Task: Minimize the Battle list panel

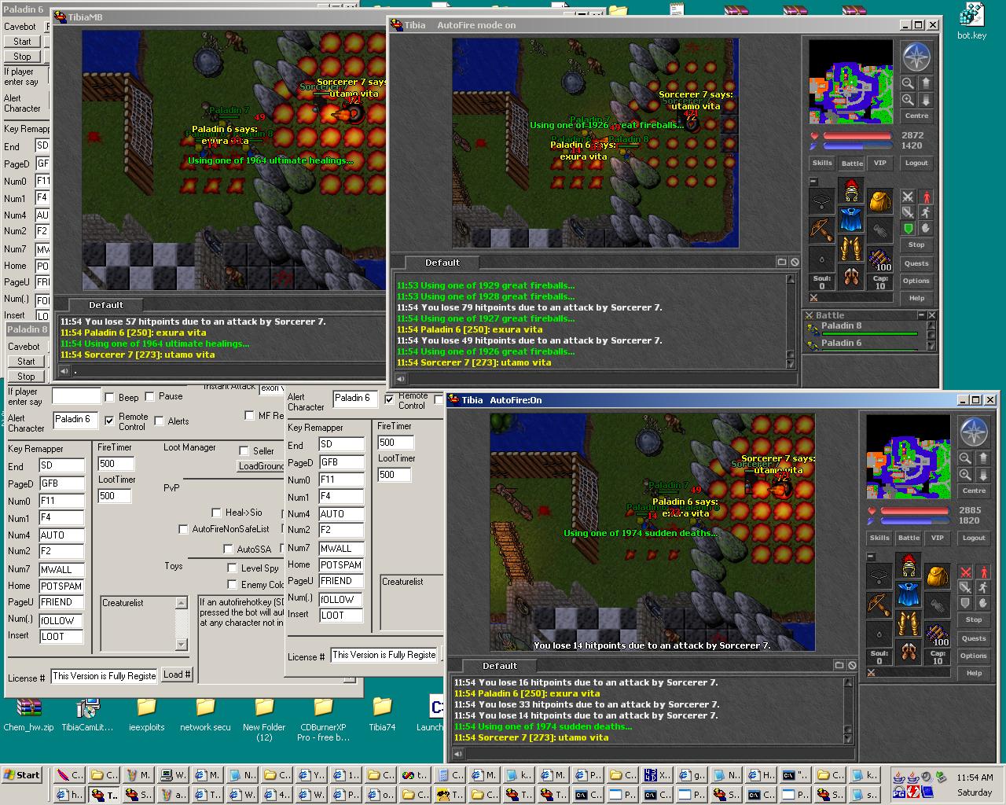Action: point(922,315)
